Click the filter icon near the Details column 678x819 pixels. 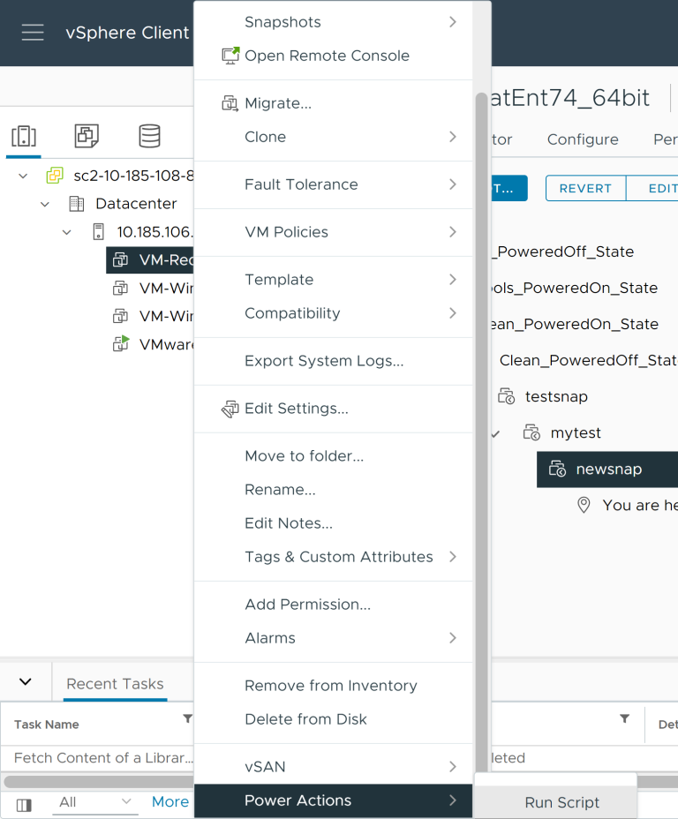coord(624,718)
